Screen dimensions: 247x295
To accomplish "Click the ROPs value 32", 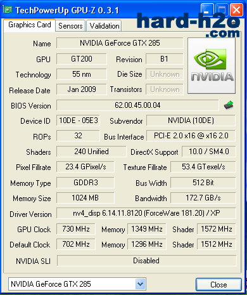I will tap(78, 136).
